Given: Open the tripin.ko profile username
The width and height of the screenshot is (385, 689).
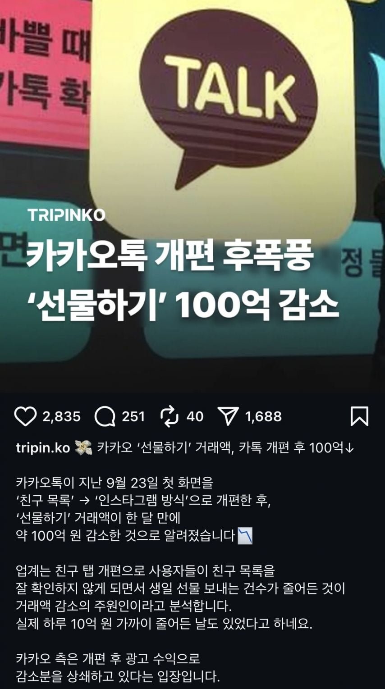Looking at the screenshot, I should pyautogui.click(x=43, y=448).
